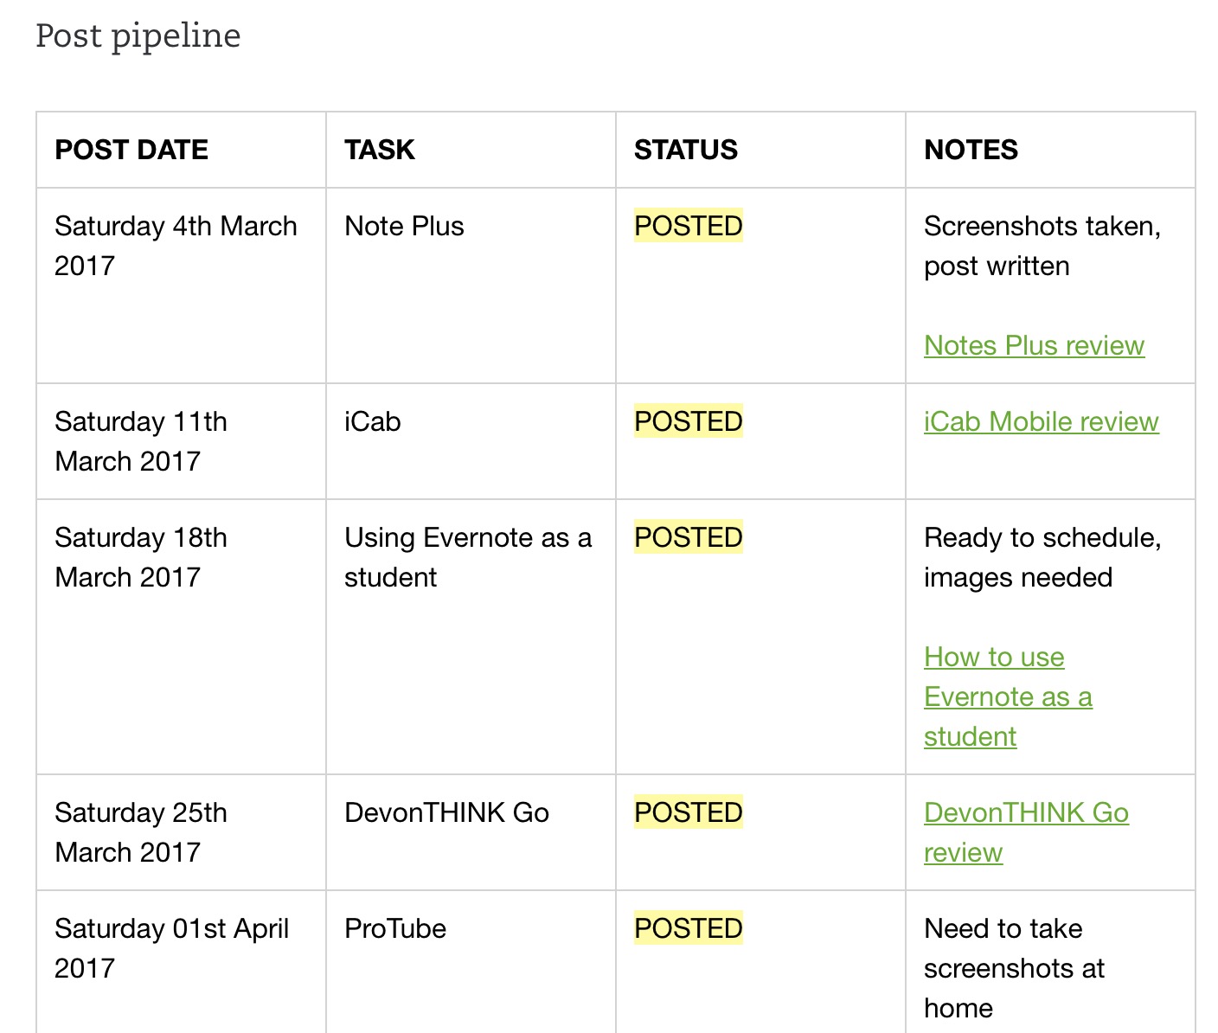Image resolution: width=1218 pixels, height=1033 pixels.
Task: Click the STATUS column header
Action: 686,150
